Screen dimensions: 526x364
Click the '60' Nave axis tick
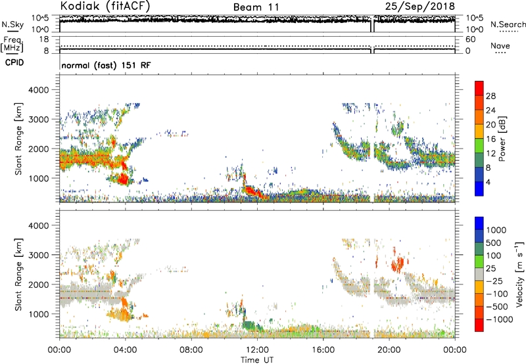pos(470,39)
